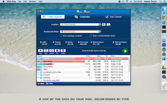Click the Location toolbar icon

tap(51, 51)
